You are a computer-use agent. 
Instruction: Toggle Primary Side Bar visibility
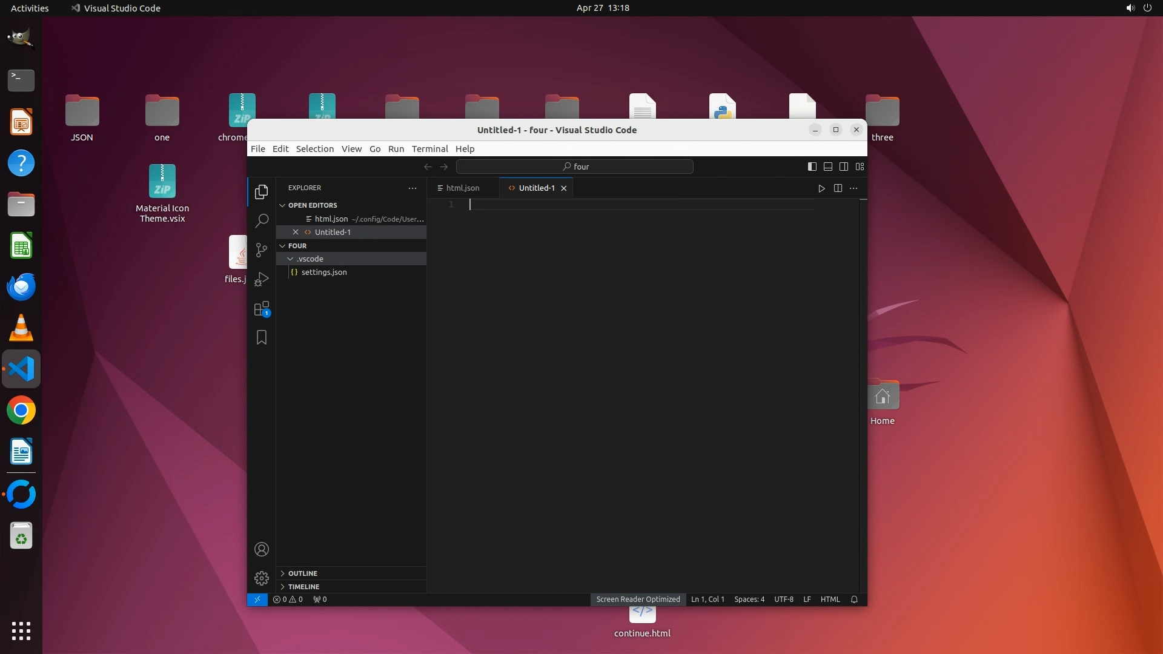point(812,167)
